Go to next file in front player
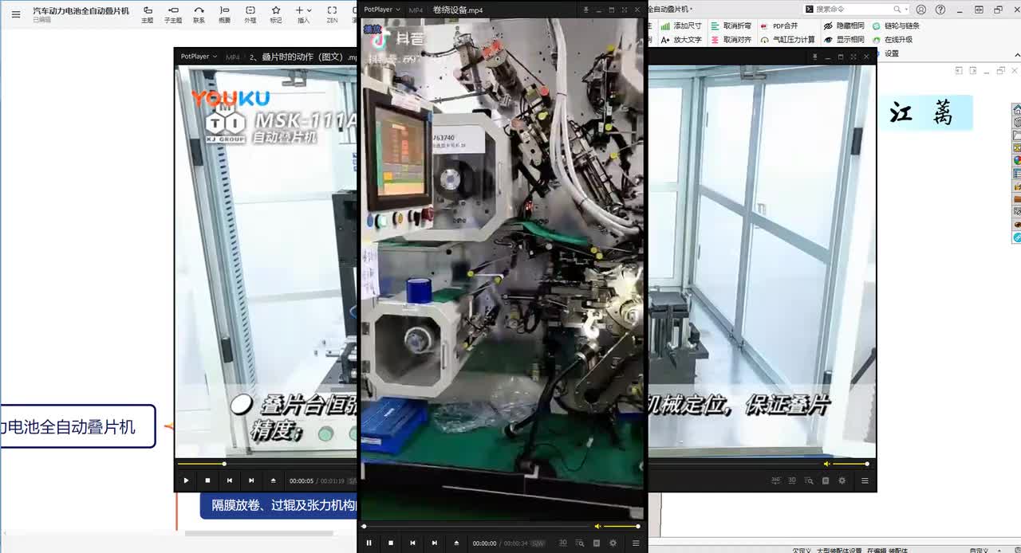 (434, 543)
